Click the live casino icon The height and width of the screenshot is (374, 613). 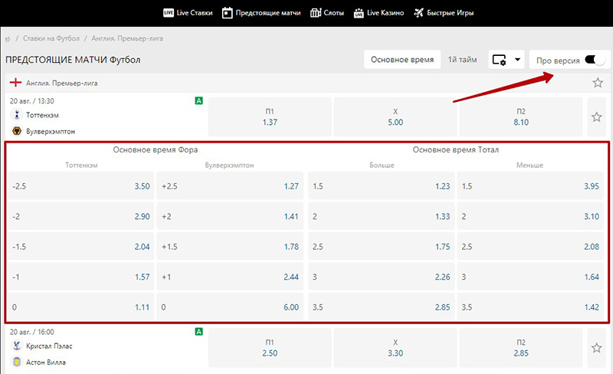click(359, 13)
